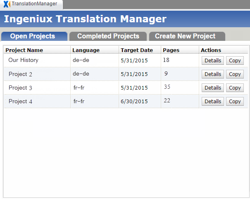
Task: Copy Project 3
Action: coord(235,88)
